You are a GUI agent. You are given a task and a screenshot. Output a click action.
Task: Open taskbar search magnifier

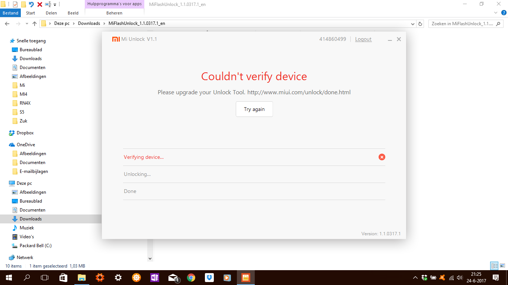pyautogui.click(x=27, y=278)
